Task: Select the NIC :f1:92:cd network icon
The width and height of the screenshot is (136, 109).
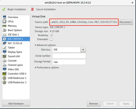Action: [5, 43]
